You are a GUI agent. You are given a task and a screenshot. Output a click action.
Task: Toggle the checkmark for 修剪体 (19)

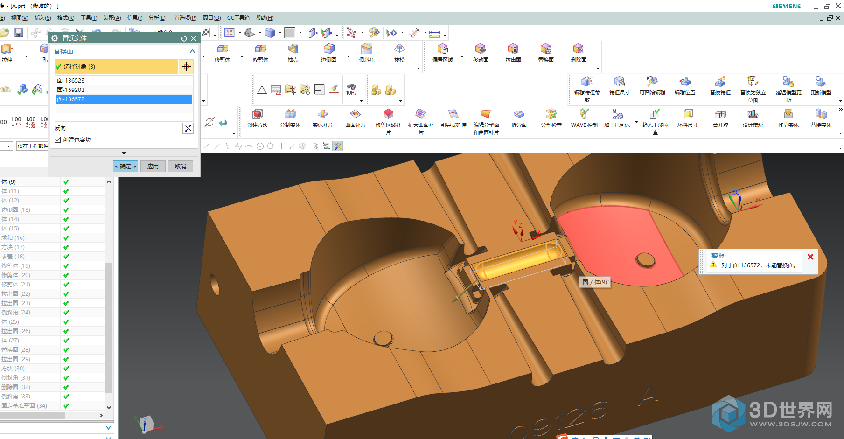pyautogui.click(x=66, y=266)
